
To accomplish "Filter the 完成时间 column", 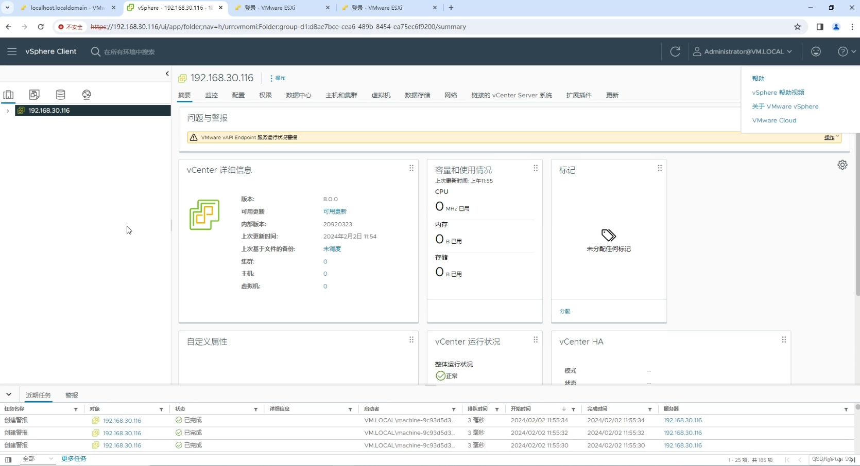I will pos(650,409).
